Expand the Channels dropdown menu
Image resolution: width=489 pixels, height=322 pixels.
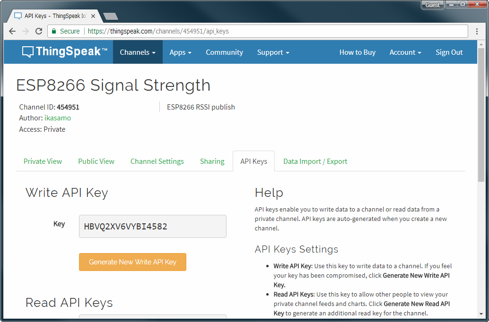pos(138,52)
